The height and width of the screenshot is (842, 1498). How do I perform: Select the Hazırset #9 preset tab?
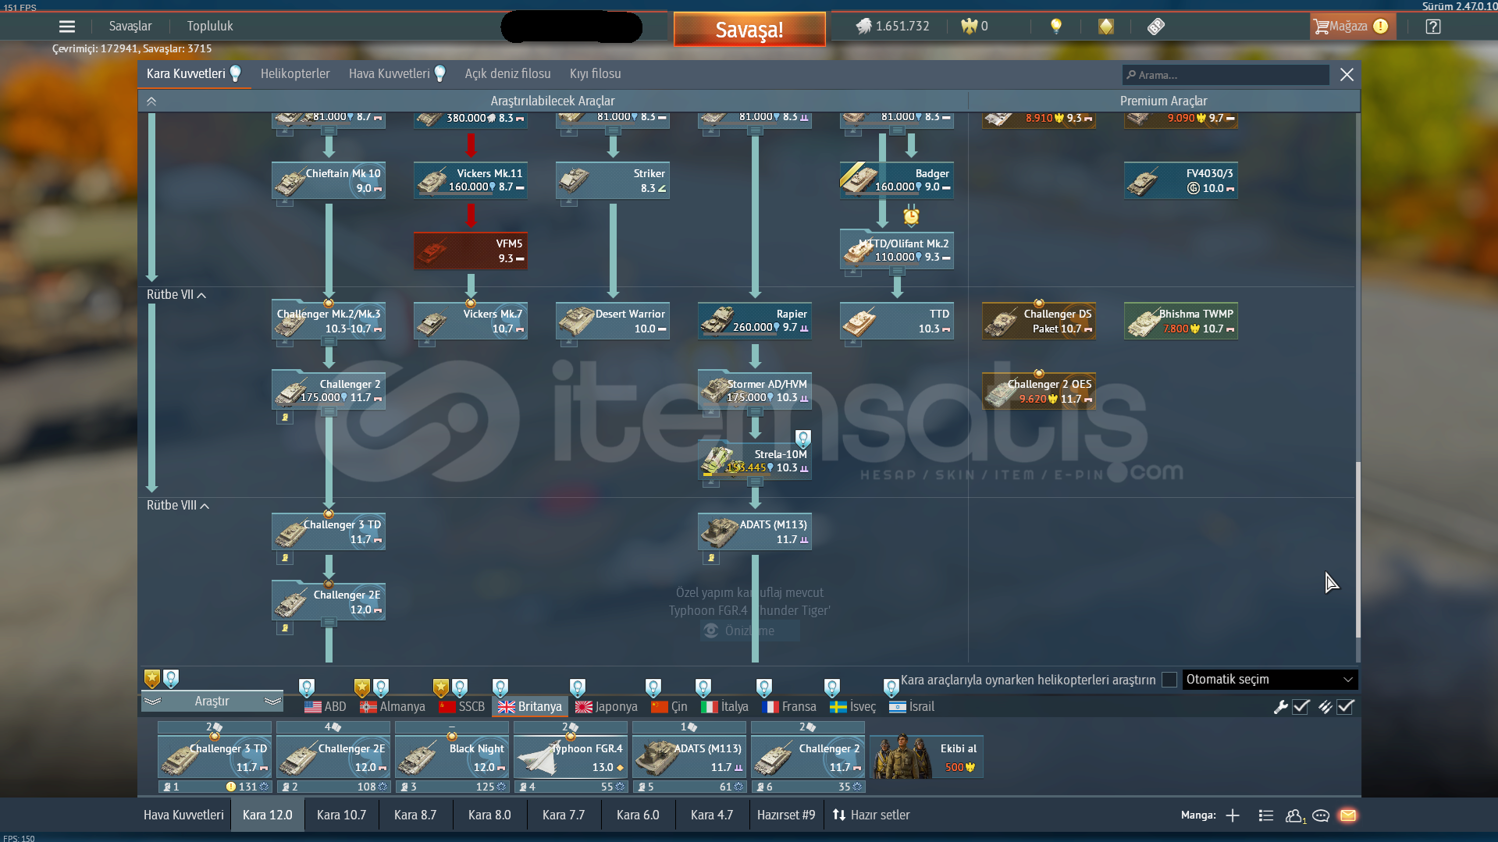pyautogui.click(x=786, y=815)
